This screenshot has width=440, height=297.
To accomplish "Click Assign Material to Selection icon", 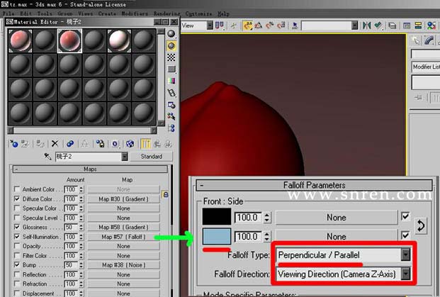I will pyautogui.click(x=40, y=144).
